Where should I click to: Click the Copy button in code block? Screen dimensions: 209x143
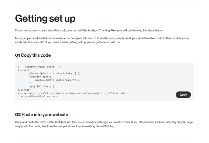[x=183, y=95]
